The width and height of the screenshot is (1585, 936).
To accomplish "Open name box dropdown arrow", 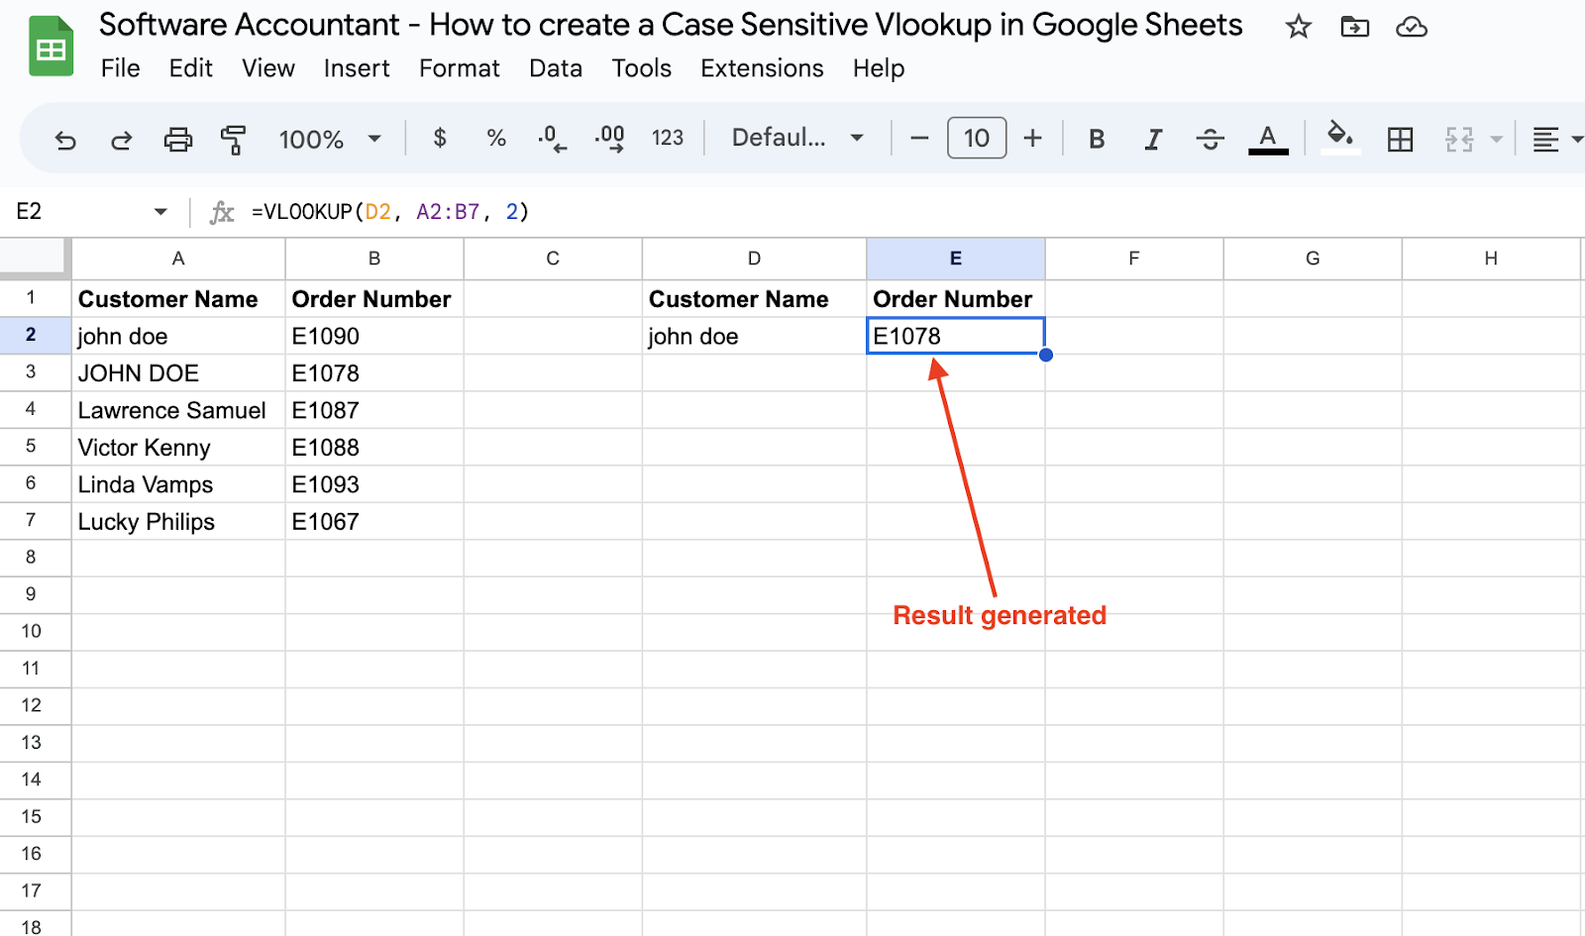I will pos(160,211).
